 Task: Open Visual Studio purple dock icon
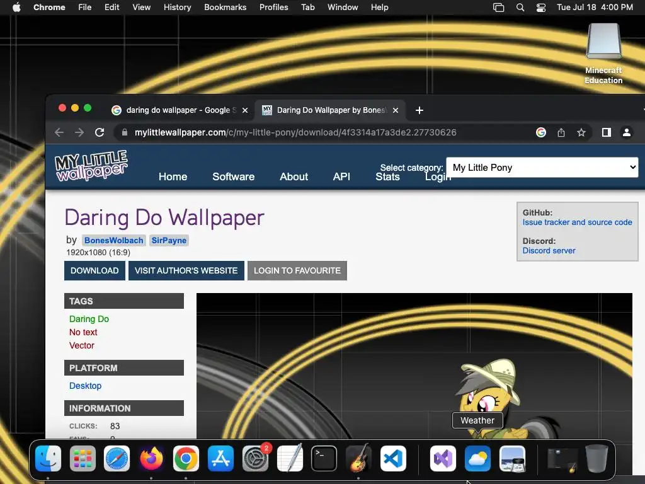click(443, 459)
